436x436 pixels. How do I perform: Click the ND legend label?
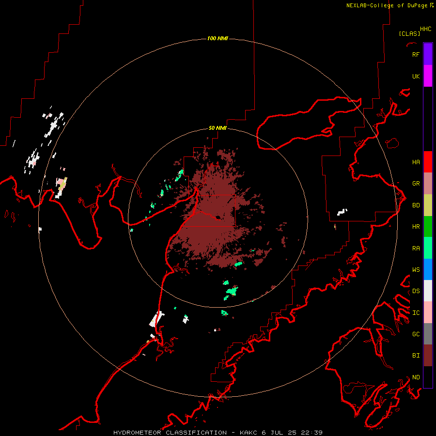point(416,377)
